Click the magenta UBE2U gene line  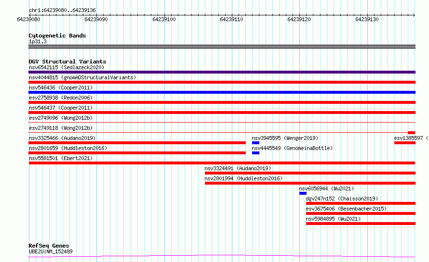[222, 256]
